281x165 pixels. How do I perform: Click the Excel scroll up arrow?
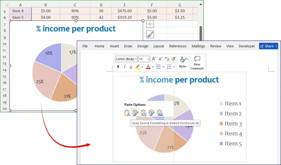201,4
